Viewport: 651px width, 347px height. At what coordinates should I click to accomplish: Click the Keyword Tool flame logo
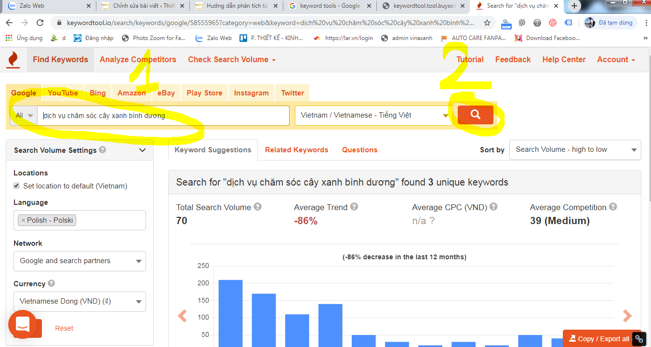[x=13, y=60]
